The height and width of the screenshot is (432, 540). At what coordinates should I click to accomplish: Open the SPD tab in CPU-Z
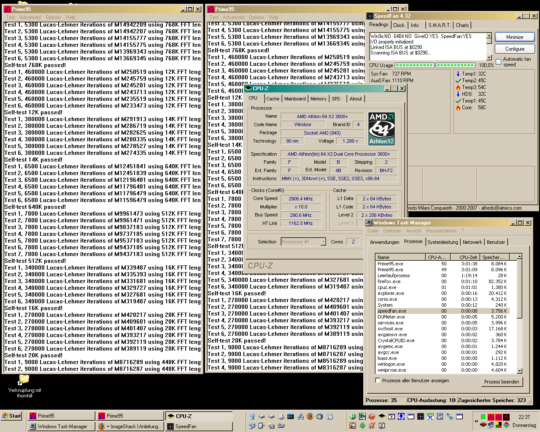[336, 99]
